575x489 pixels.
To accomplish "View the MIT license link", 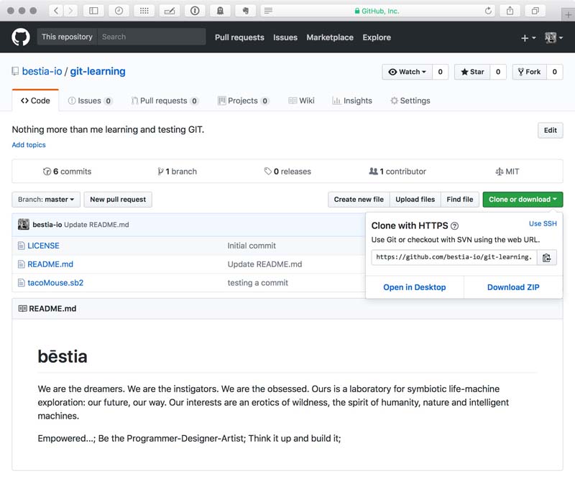I will 507,172.
